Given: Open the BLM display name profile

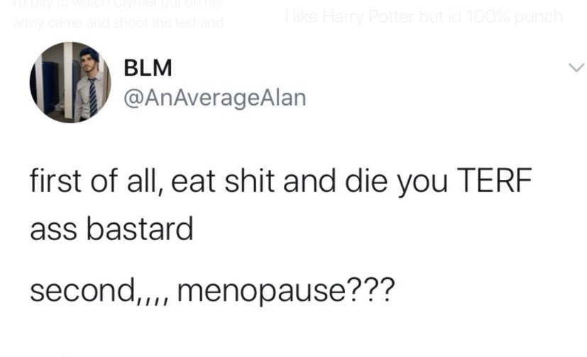Looking at the screenshot, I should point(148,67).
